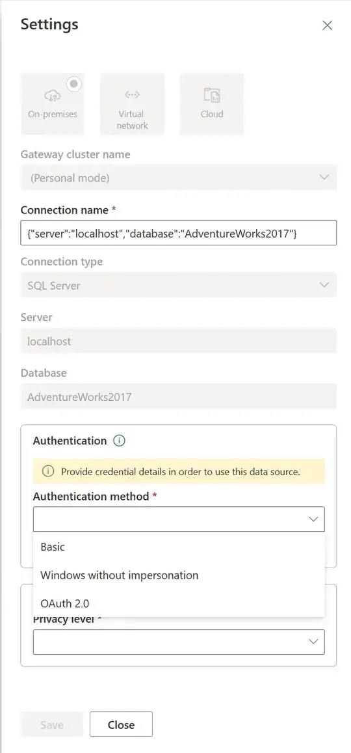Select Windows without impersonation option
The height and width of the screenshot is (753, 351).
[179, 575]
